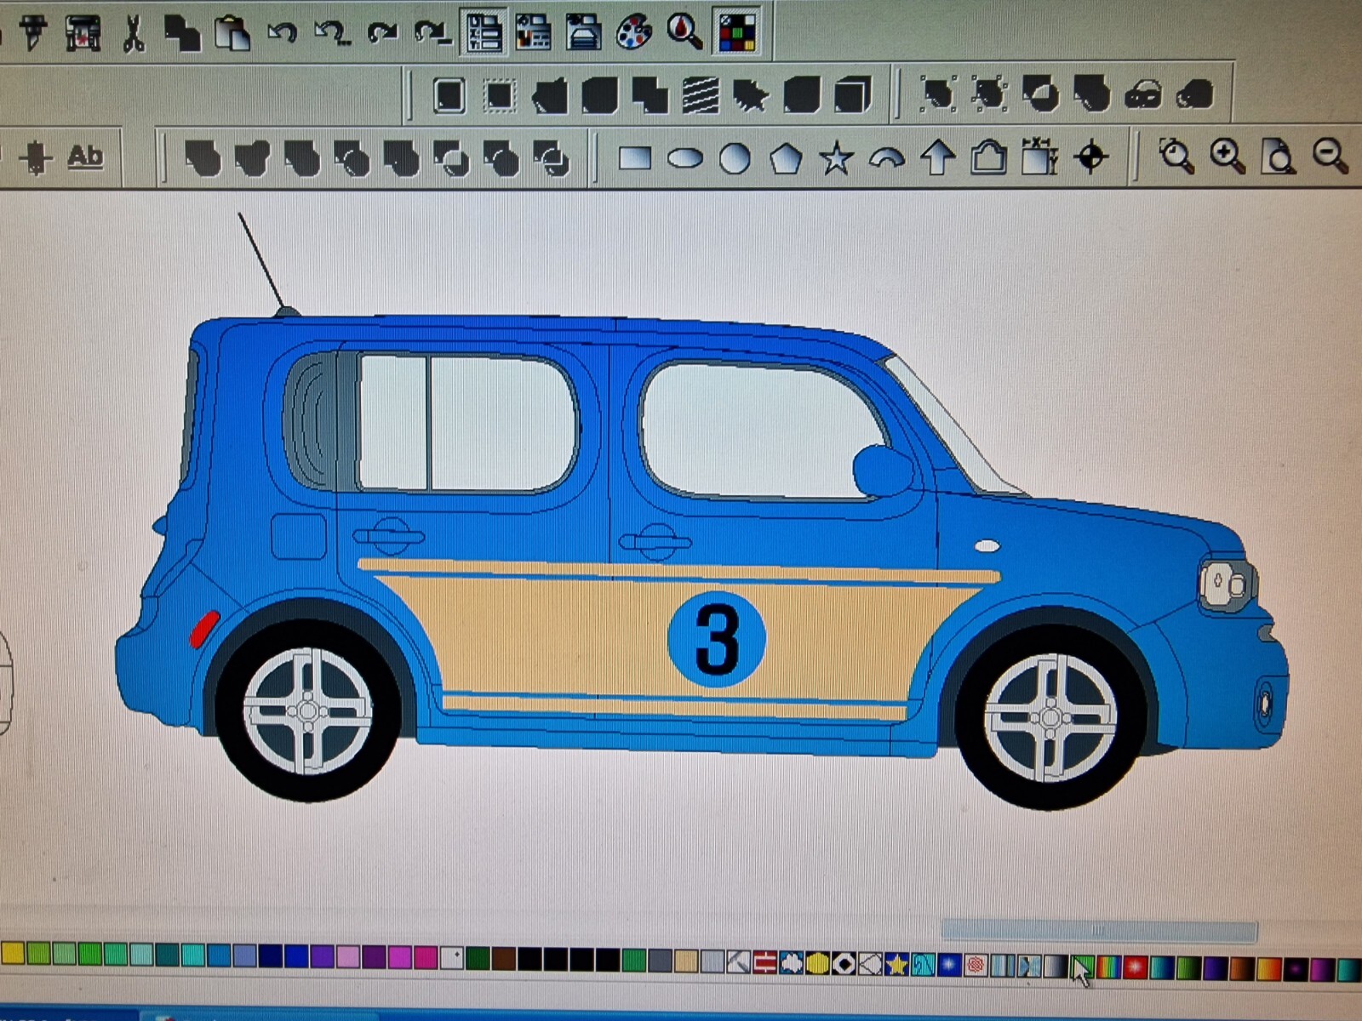The height and width of the screenshot is (1021, 1362).
Task: Click the zoom to page magnifier icon
Action: point(1279,157)
